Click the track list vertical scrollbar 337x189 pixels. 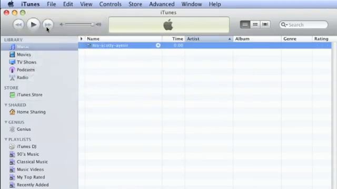[x=334, y=115]
